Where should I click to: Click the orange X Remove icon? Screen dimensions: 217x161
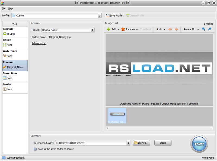click(123, 29)
